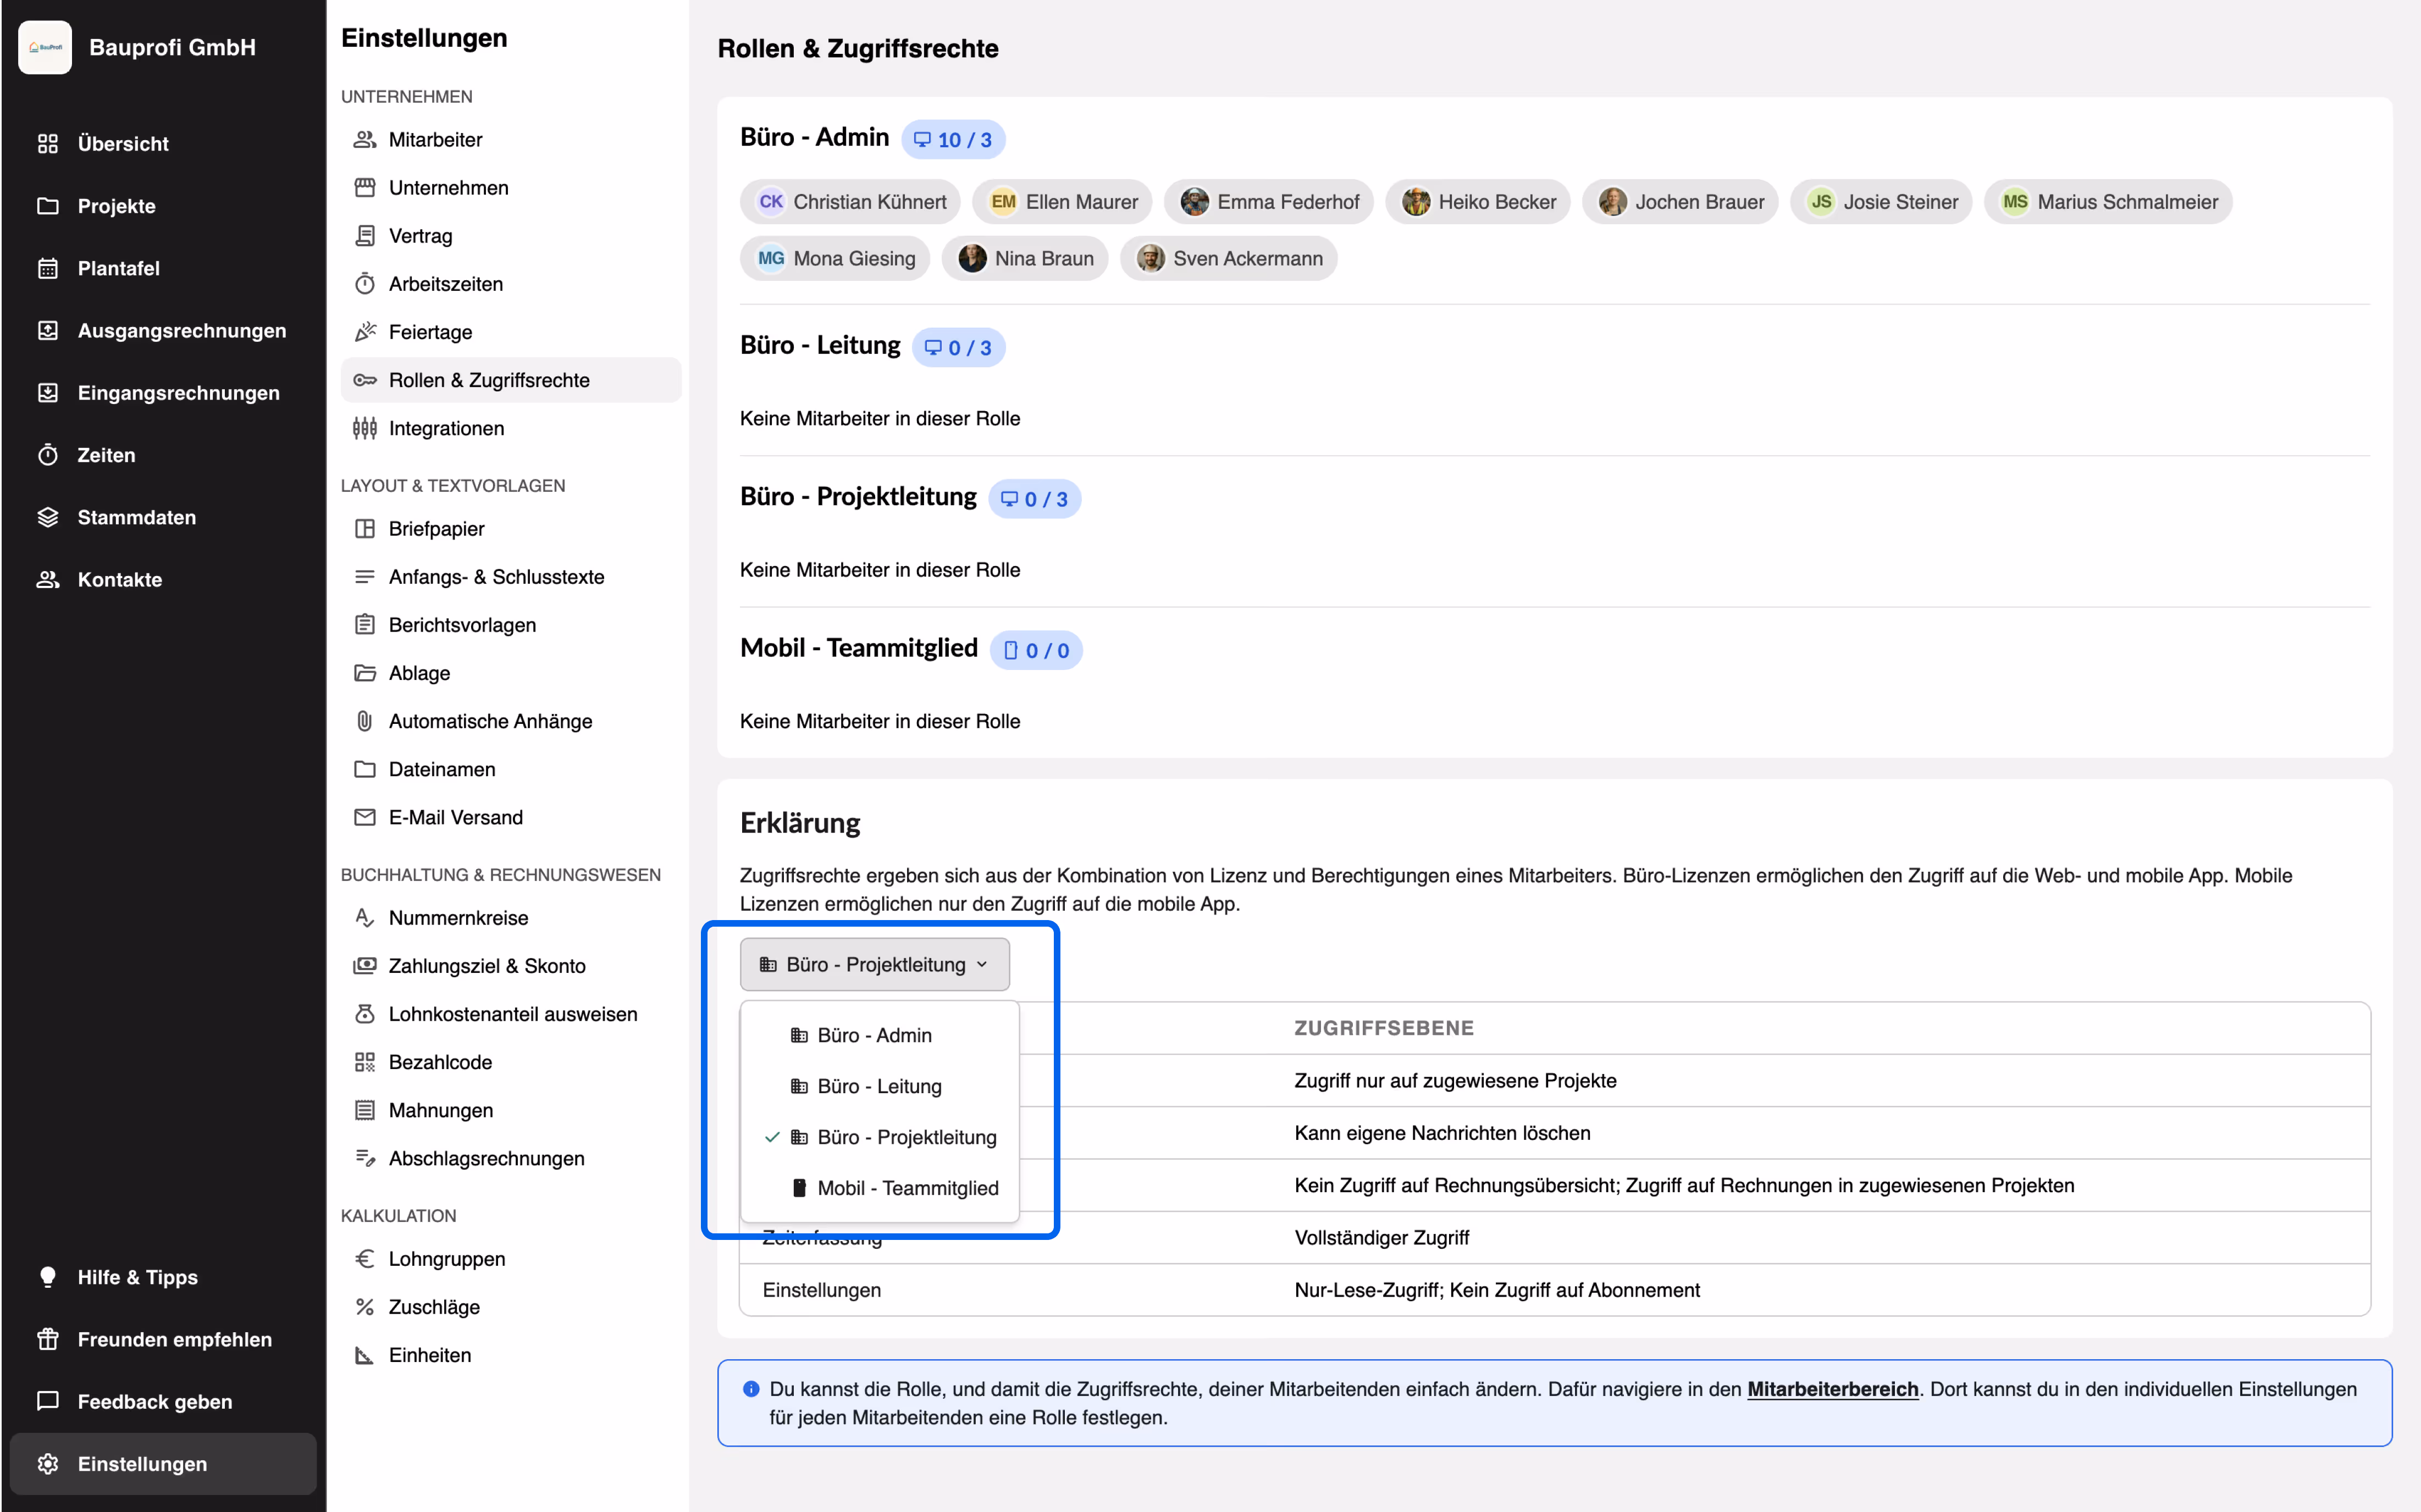Click the Bezahlcode QR icon

pyautogui.click(x=365, y=1062)
